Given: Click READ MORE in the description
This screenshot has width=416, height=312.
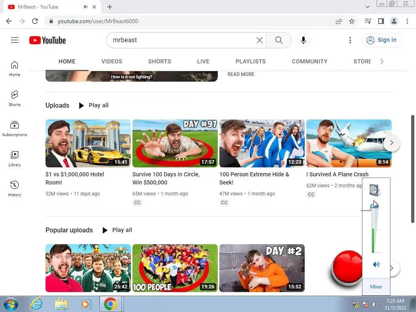Looking at the screenshot, I should [x=241, y=74].
